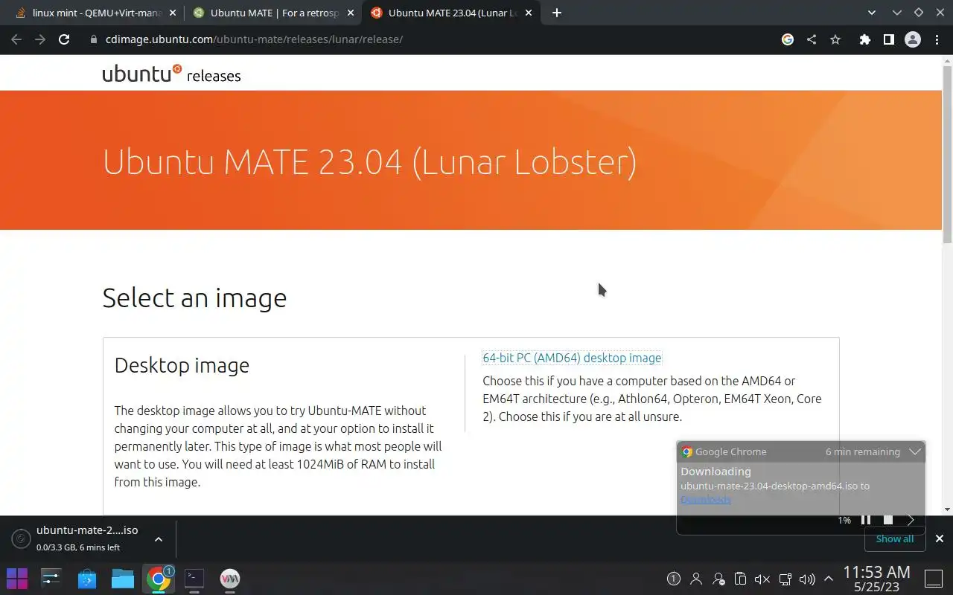Open the Virtual Machine Manager taskbar icon

tap(230, 578)
